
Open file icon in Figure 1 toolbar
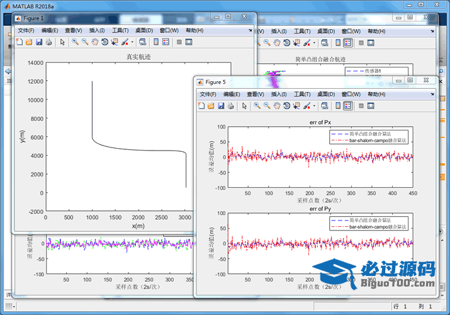point(29,42)
